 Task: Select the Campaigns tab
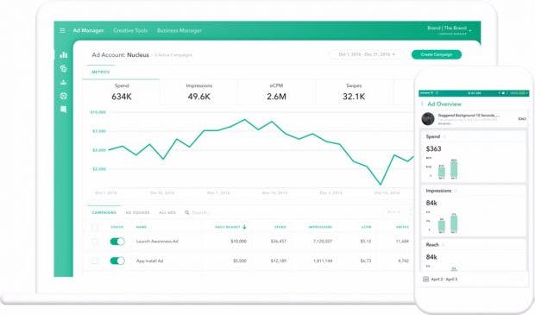pyautogui.click(x=104, y=212)
